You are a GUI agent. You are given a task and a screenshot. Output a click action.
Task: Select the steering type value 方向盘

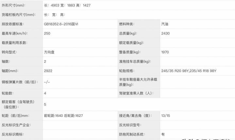pyautogui.click(x=49, y=52)
